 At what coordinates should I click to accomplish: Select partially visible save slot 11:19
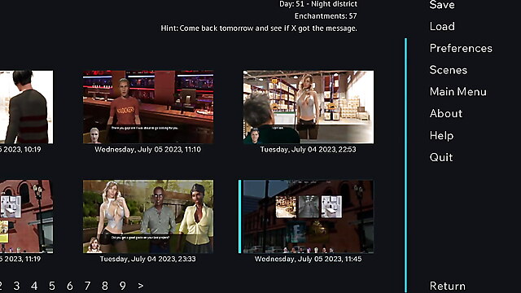(x=26, y=216)
